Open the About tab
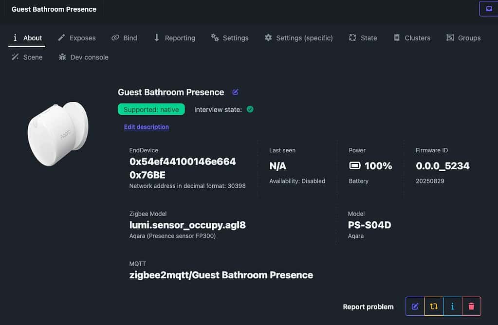This screenshot has height=325, width=498. pos(27,38)
